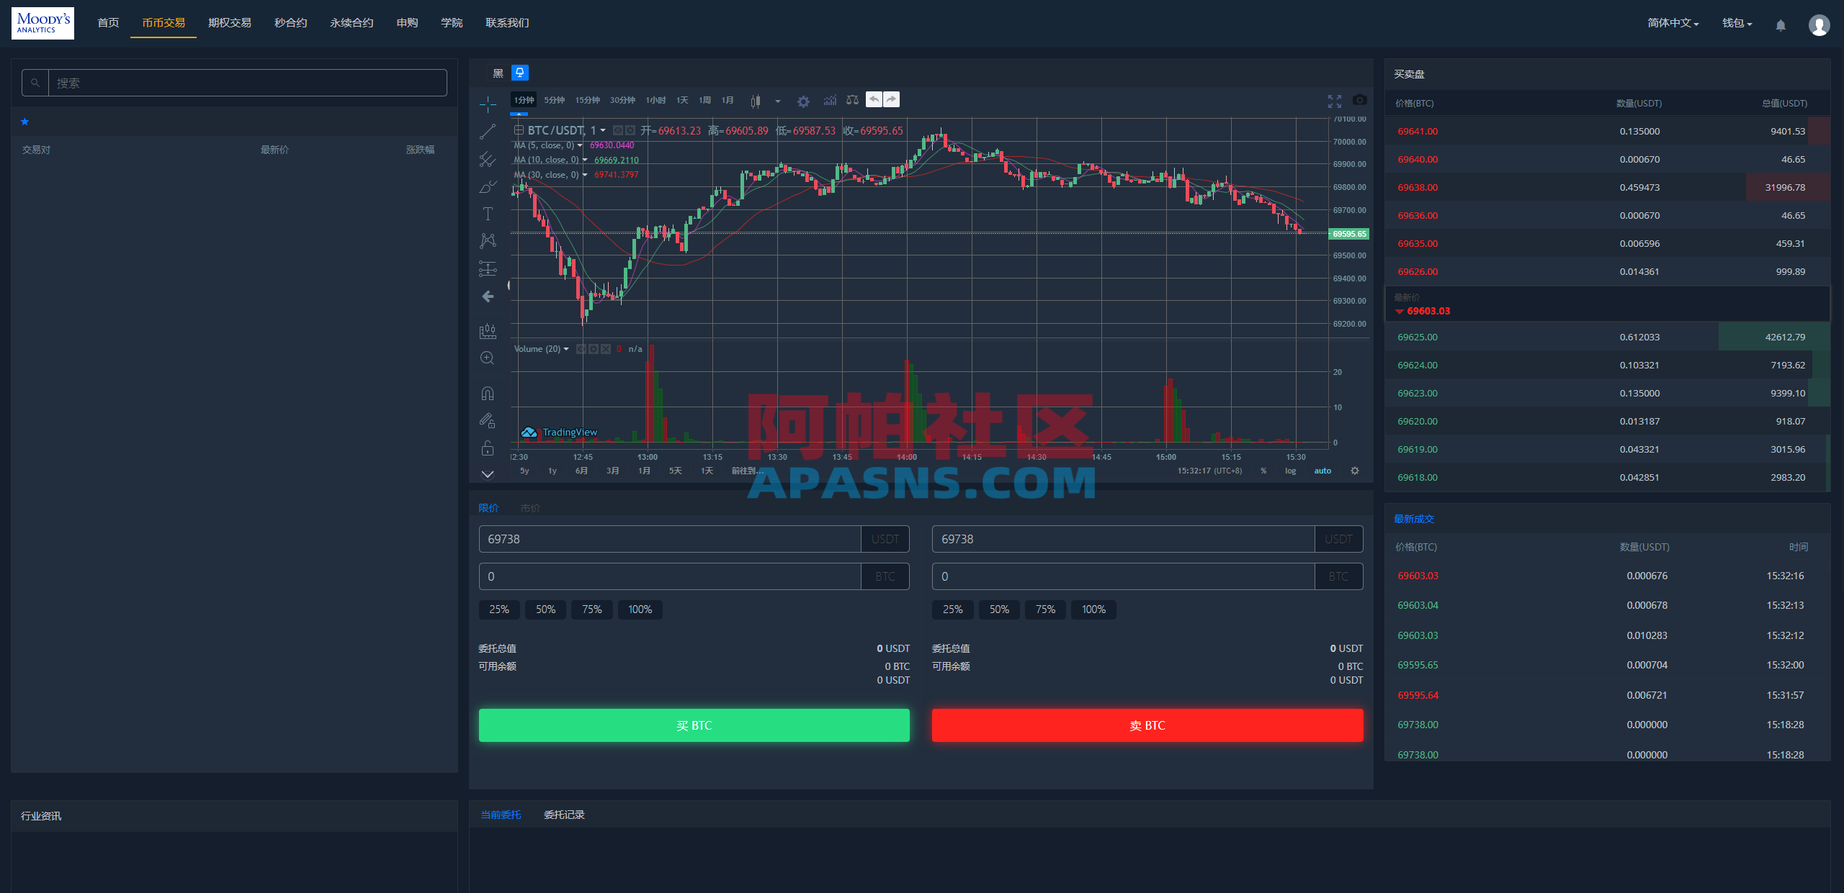Open the chart indicators icon
Screen dimensions: 1844x893
(830, 100)
